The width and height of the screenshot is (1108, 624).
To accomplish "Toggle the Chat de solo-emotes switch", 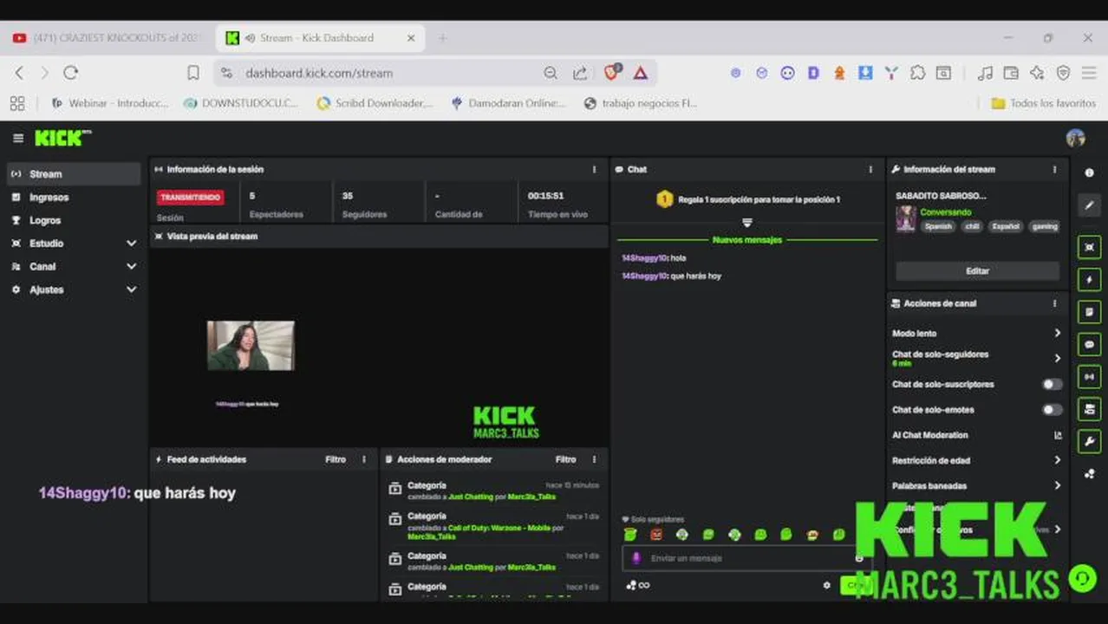I will pos(1052,409).
